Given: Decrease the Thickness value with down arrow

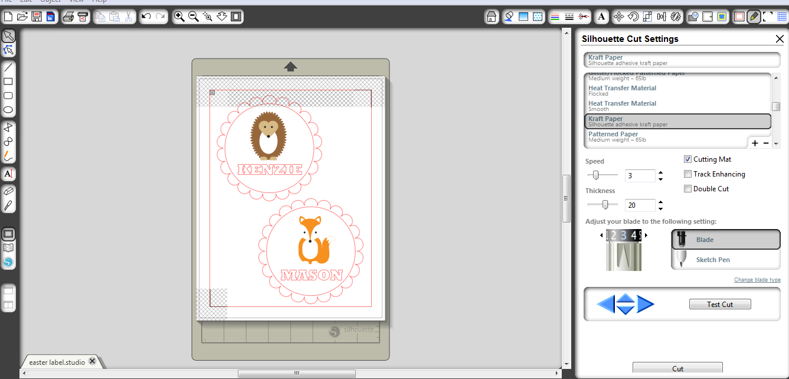Looking at the screenshot, I should (660, 208).
